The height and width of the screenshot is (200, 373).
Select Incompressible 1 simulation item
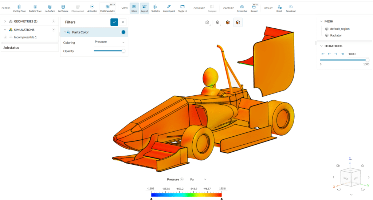[25, 37]
